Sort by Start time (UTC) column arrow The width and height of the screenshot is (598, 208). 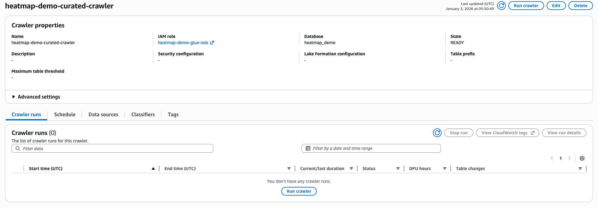153,169
